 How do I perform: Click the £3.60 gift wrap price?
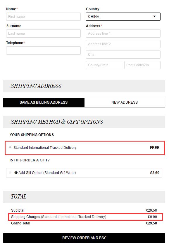(x=155, y=173)
